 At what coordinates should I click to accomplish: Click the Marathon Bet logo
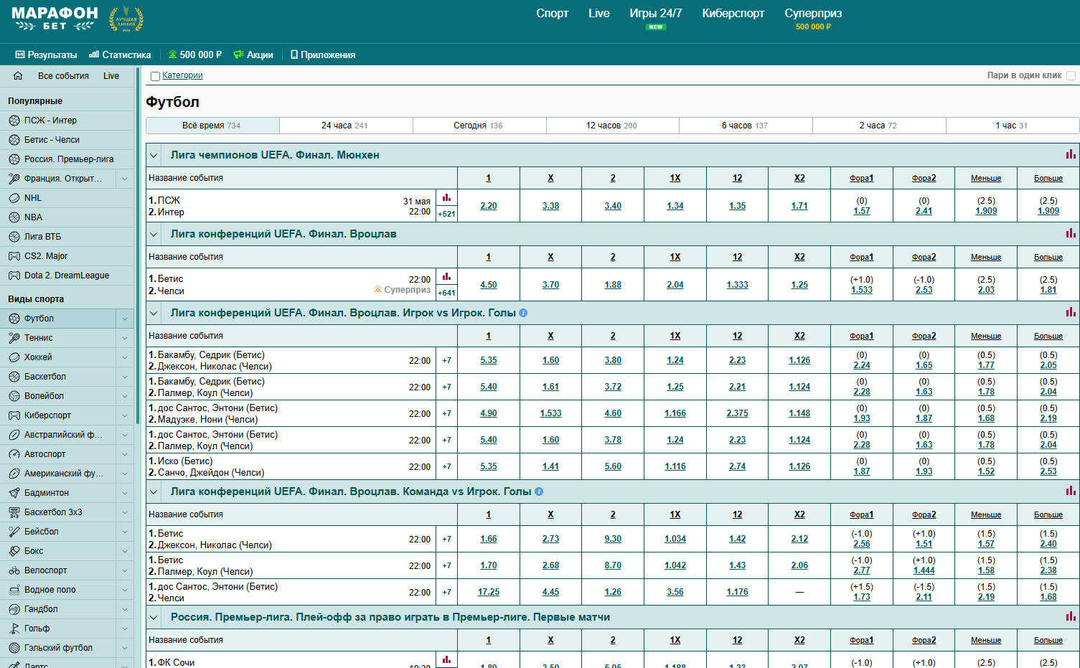[55, 19]
